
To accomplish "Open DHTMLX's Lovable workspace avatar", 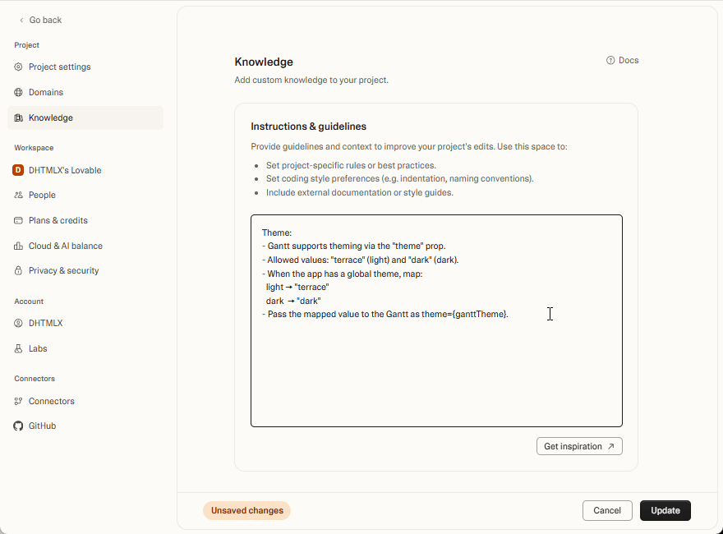I will click(17, 170).
